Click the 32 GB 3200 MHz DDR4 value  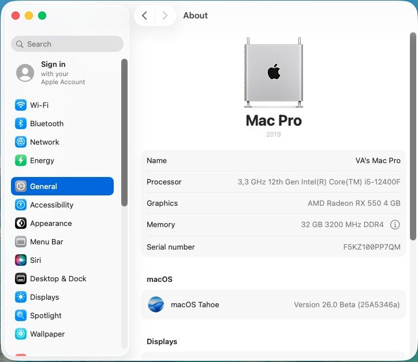[342, 225]
